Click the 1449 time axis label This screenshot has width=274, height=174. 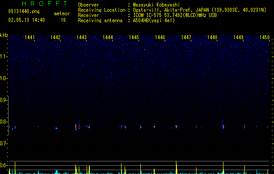tap(238, 37)
